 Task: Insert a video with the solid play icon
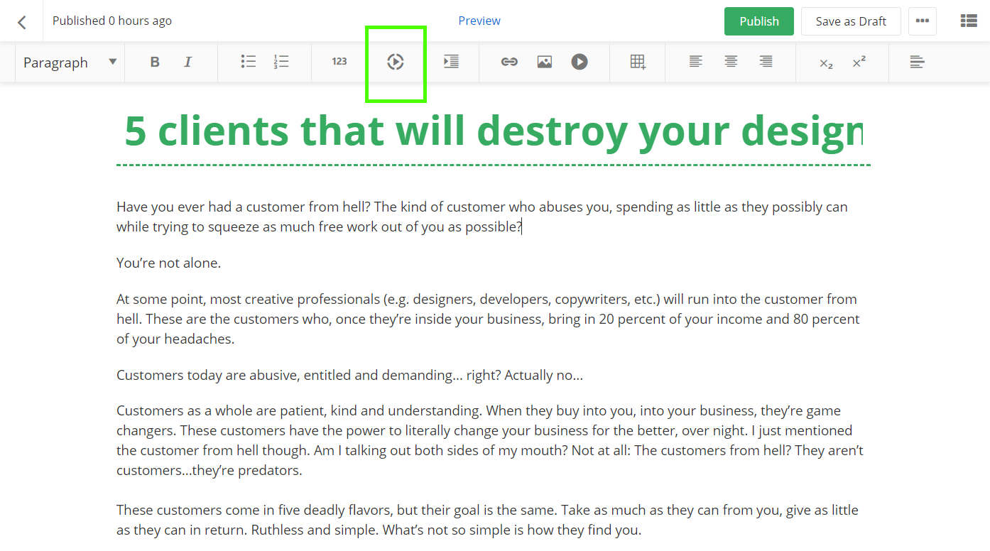(x=580, y=62)
